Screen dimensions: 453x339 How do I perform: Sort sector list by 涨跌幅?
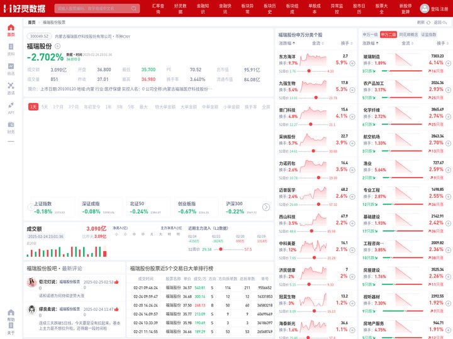click(371, 43)
